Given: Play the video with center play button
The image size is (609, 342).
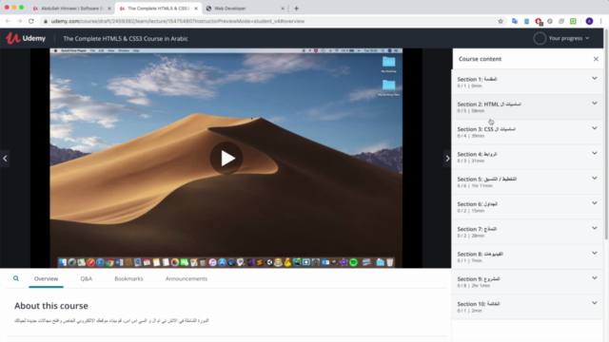Looking at the screenshot, I should (226, 158).
